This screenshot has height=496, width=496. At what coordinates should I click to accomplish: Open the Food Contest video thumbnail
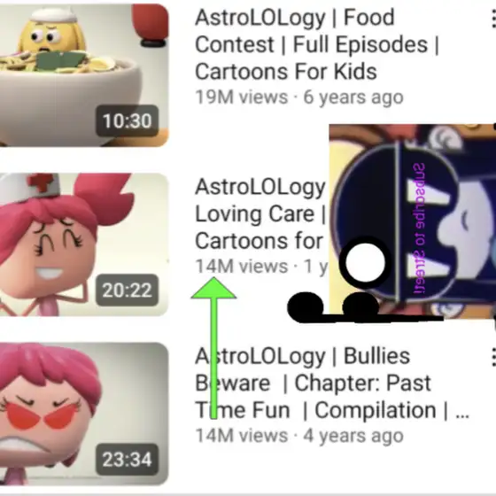tap(84, 75)
